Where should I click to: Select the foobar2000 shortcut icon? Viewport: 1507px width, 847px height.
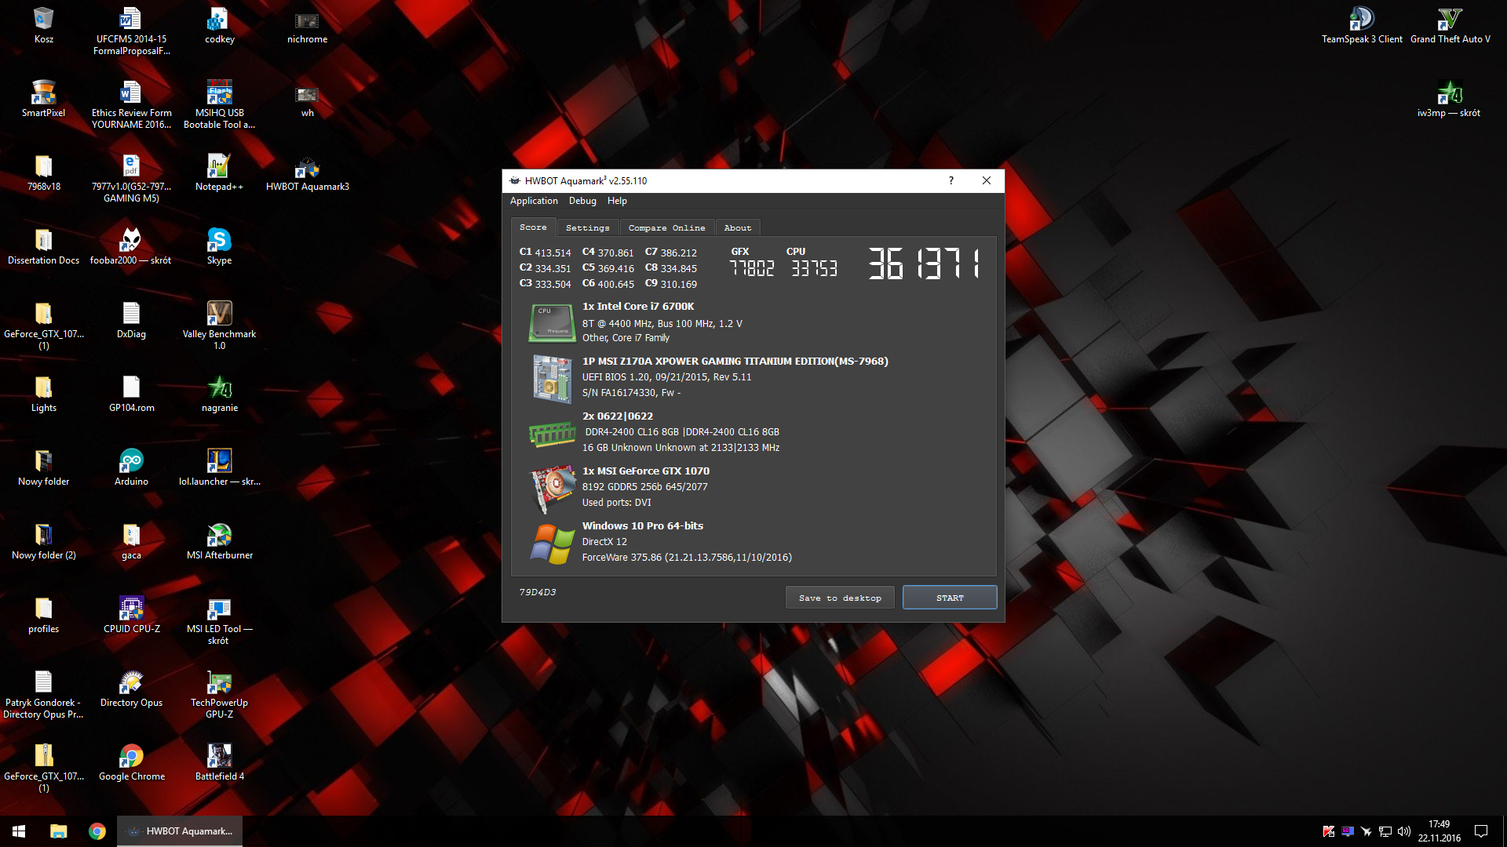point(131,246)
